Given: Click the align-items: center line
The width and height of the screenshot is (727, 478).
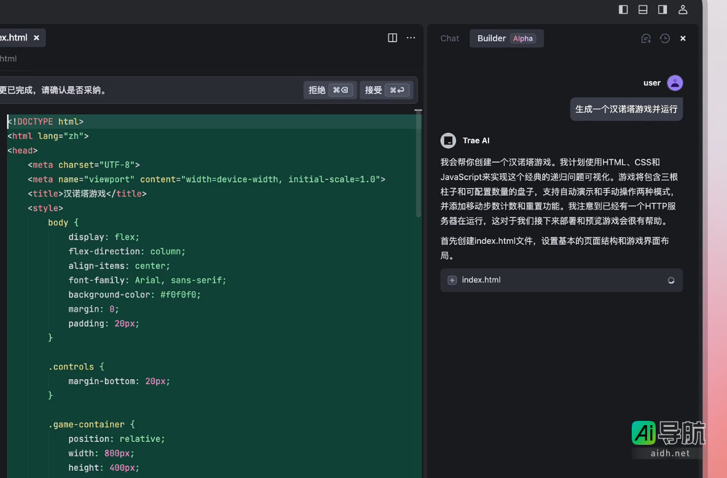Looking at the screenshot, I should click(x=119, y=266).
